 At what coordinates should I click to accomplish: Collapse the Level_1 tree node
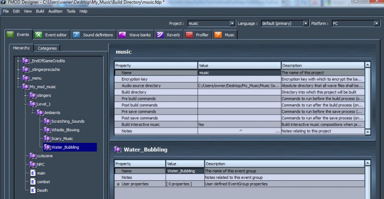25,104
